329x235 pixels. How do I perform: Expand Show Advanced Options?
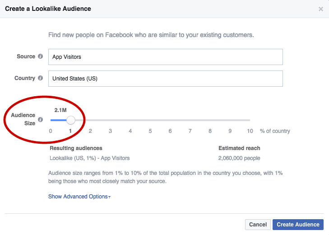[79, 197]
